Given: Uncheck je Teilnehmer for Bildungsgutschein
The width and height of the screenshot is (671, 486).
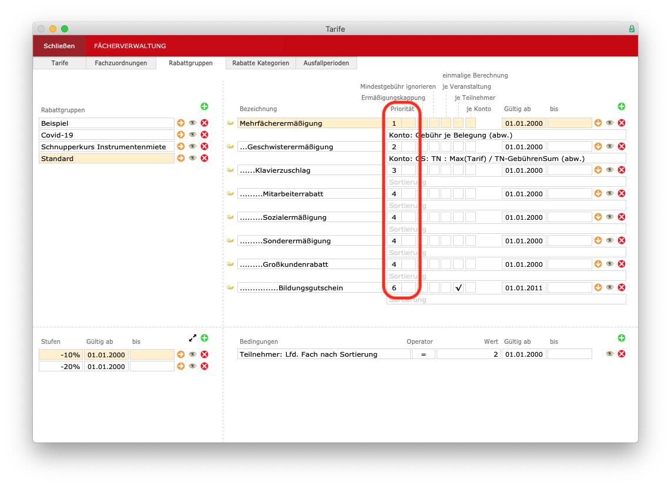Looking at the screenshot, I should pyautogui.click(x=458, y=288).
